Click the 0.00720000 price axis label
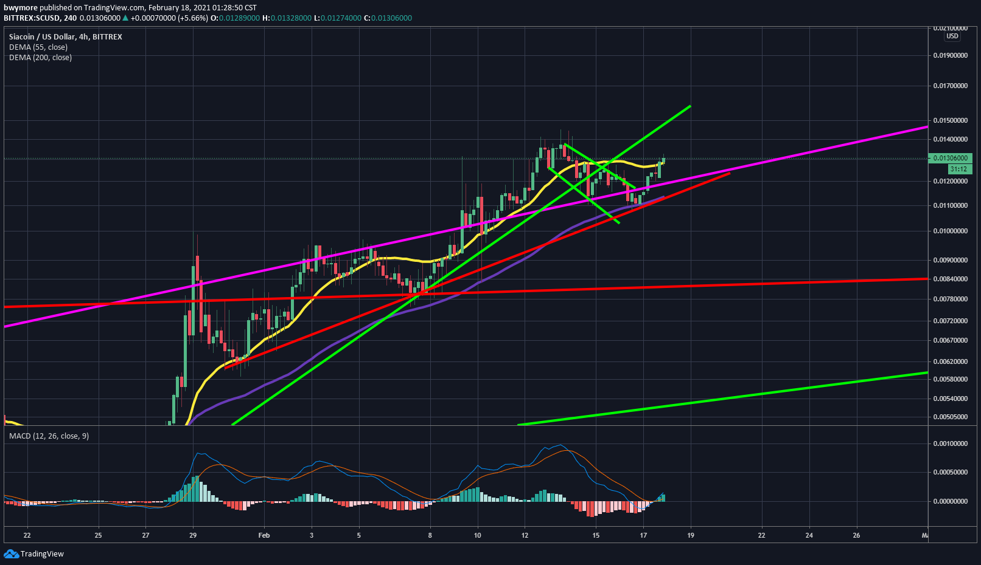981x565 pixels. 951,321
